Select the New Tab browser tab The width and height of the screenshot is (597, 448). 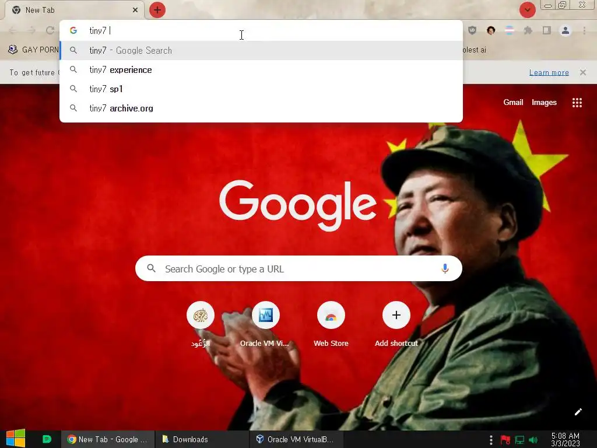74,10
